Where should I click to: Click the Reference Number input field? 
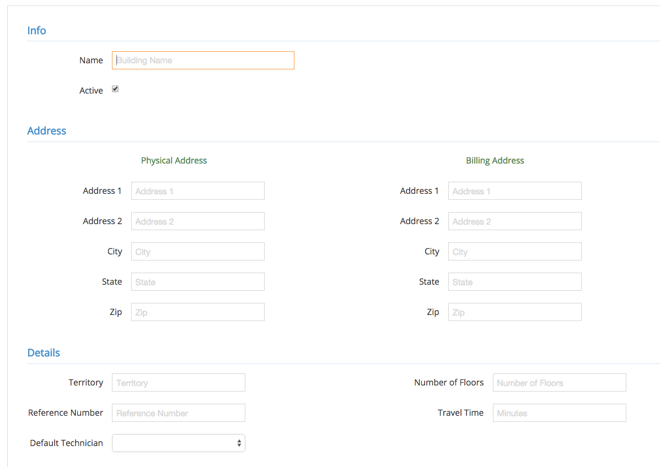tap(179, 413)
